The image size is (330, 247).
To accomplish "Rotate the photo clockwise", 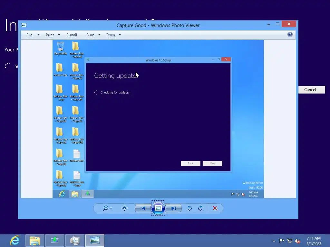I will (200, 208).
